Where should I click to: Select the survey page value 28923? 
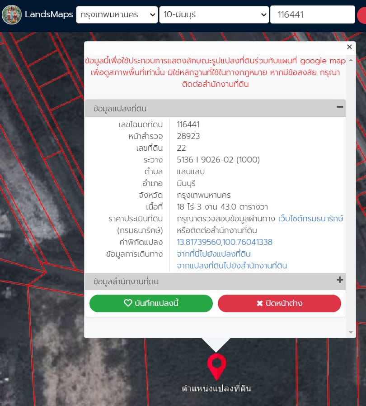point(188,136)
